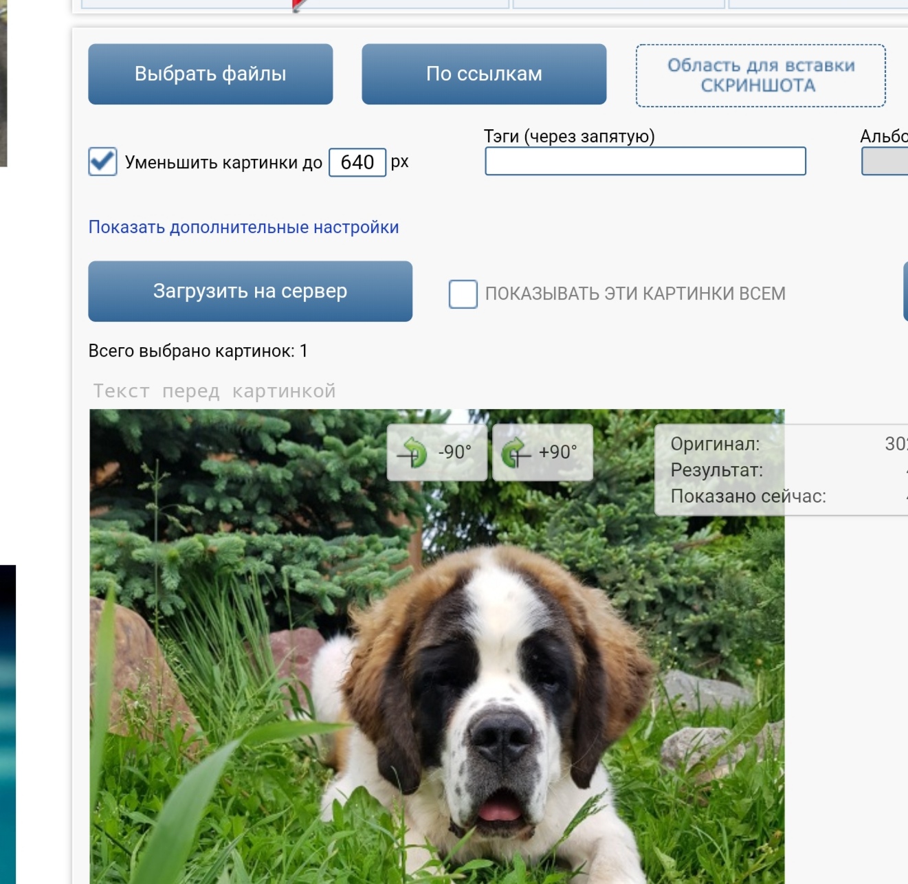908x884 pixels.
Task: Click the dog preview image
Action: [x=437, y=646]
